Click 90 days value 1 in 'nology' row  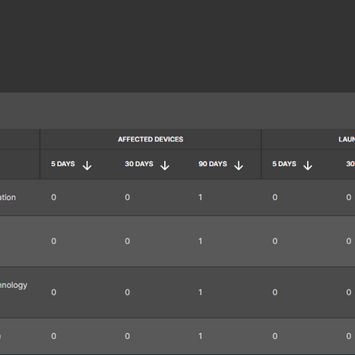[x=200, y=293]
